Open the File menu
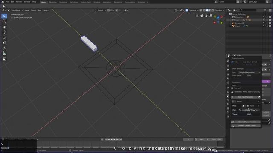Screen dimensions: 273x153 click(x=7, y=2)
